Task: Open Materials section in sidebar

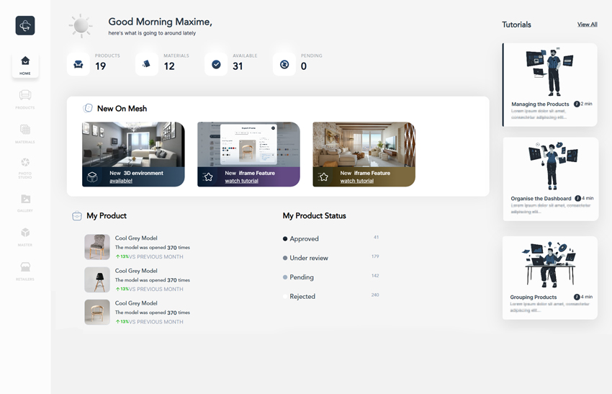Action: [x=25, y=133]
